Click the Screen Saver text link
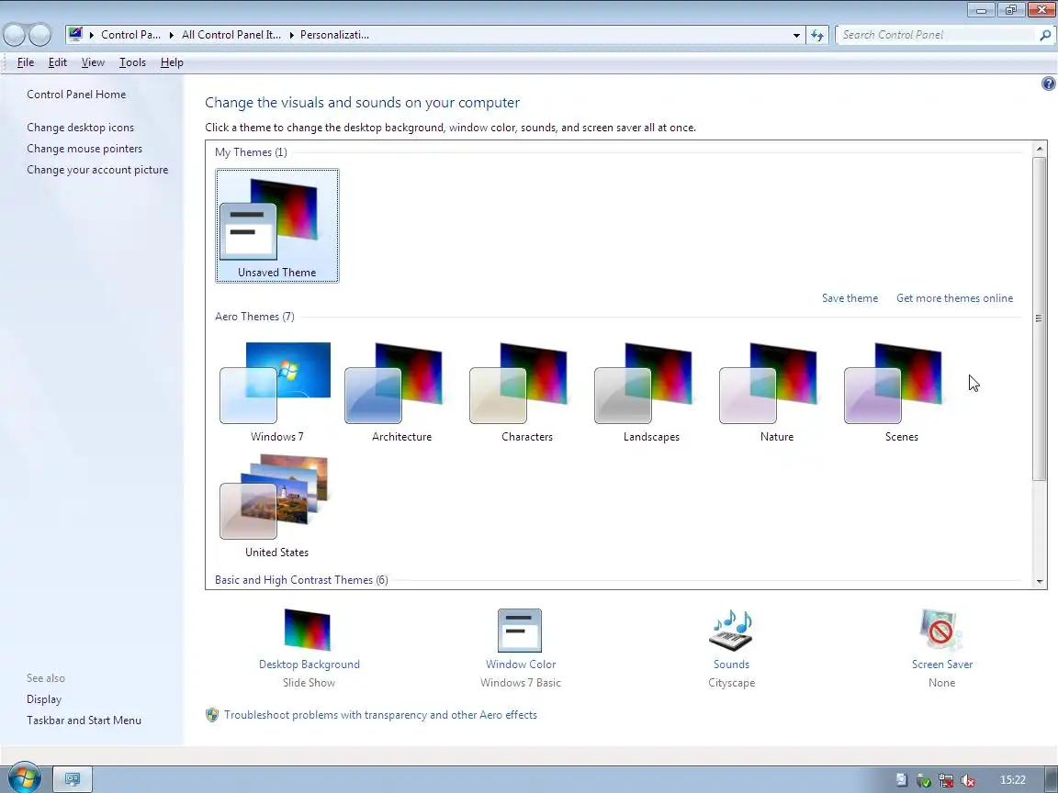Image resolution: width=1058 pixels, height=793 pixels. point(942,665)
